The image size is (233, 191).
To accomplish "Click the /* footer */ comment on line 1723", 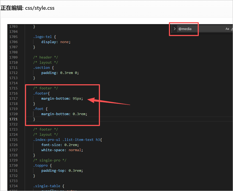I will coord(45,129).
